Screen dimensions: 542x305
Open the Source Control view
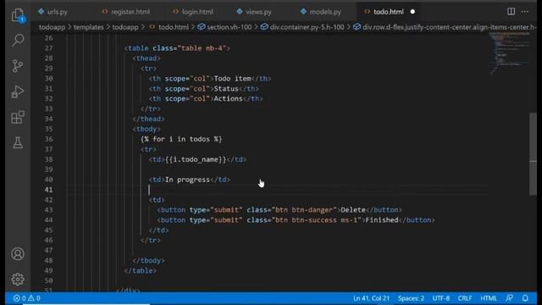[x=18, y=66]
